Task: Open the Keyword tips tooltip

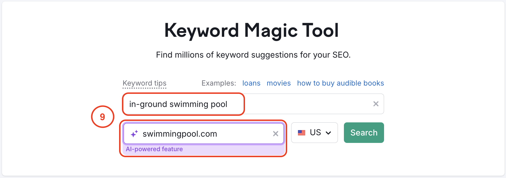Action: pyautogui.click(x=144, y=83)
